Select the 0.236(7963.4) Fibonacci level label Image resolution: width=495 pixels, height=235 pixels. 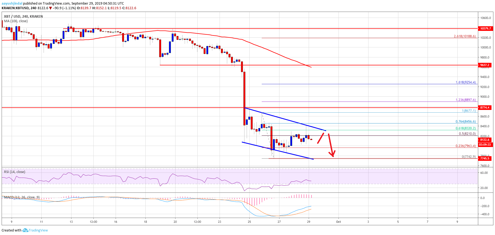coord(465,146)
